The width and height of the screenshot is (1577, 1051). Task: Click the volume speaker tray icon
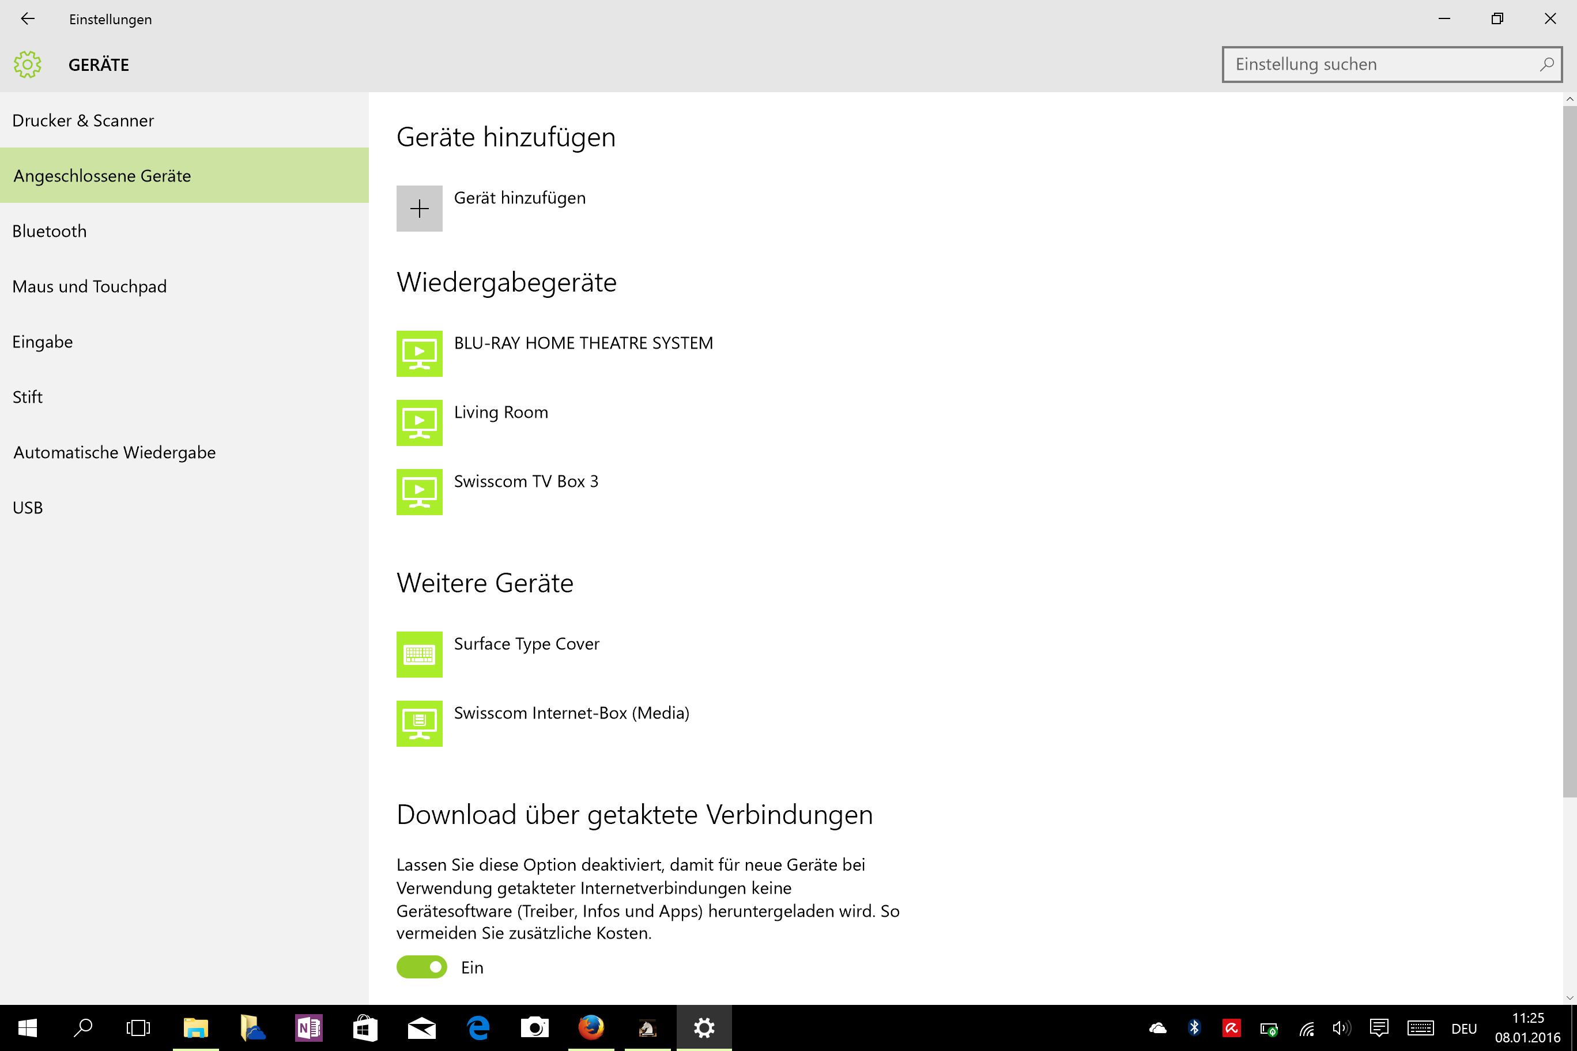(x=1342, y=1028)
